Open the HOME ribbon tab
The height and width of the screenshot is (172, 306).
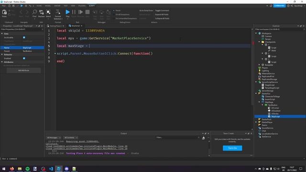pyautogui.click(x=39, y=6)
